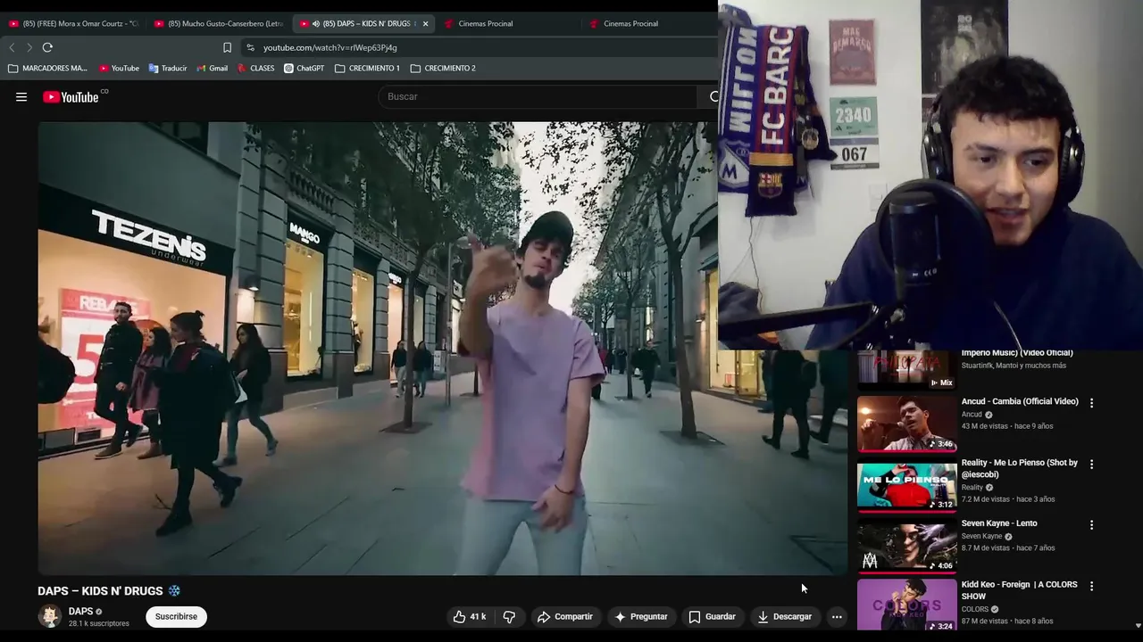Open DAPS channel name link
Screen dimensions: 1143x642
[x=80, y=611]
